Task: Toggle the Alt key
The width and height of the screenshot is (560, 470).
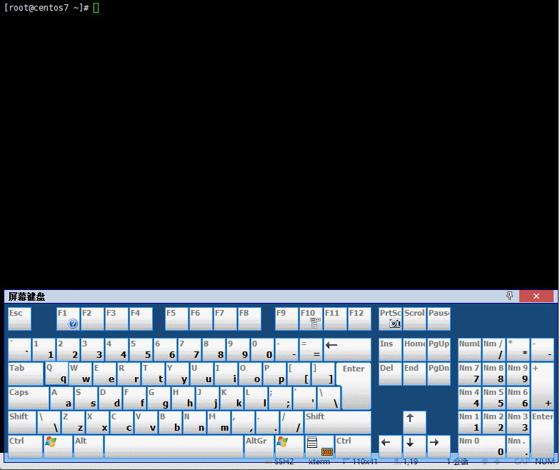Action: coord(89,446)
